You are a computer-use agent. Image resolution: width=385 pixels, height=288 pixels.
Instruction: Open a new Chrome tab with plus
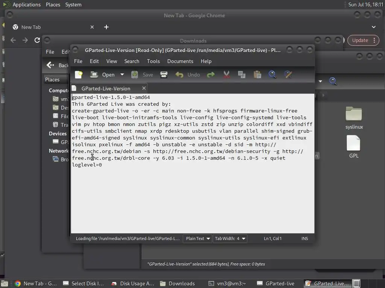pos(106,27)
